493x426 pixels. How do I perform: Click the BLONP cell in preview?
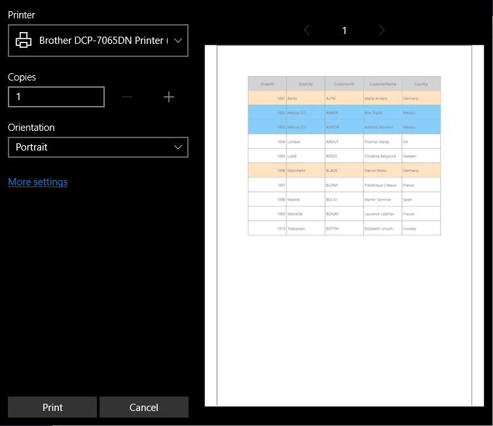tap(344, 185)
